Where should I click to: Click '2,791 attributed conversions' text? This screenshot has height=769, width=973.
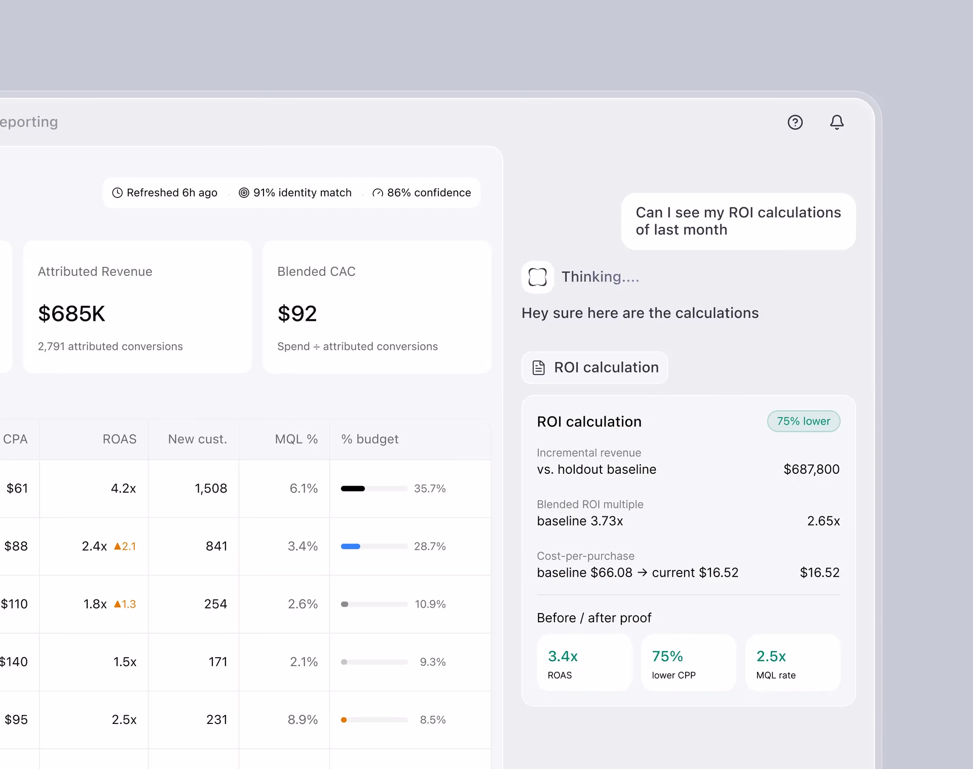tap(110, 347)
